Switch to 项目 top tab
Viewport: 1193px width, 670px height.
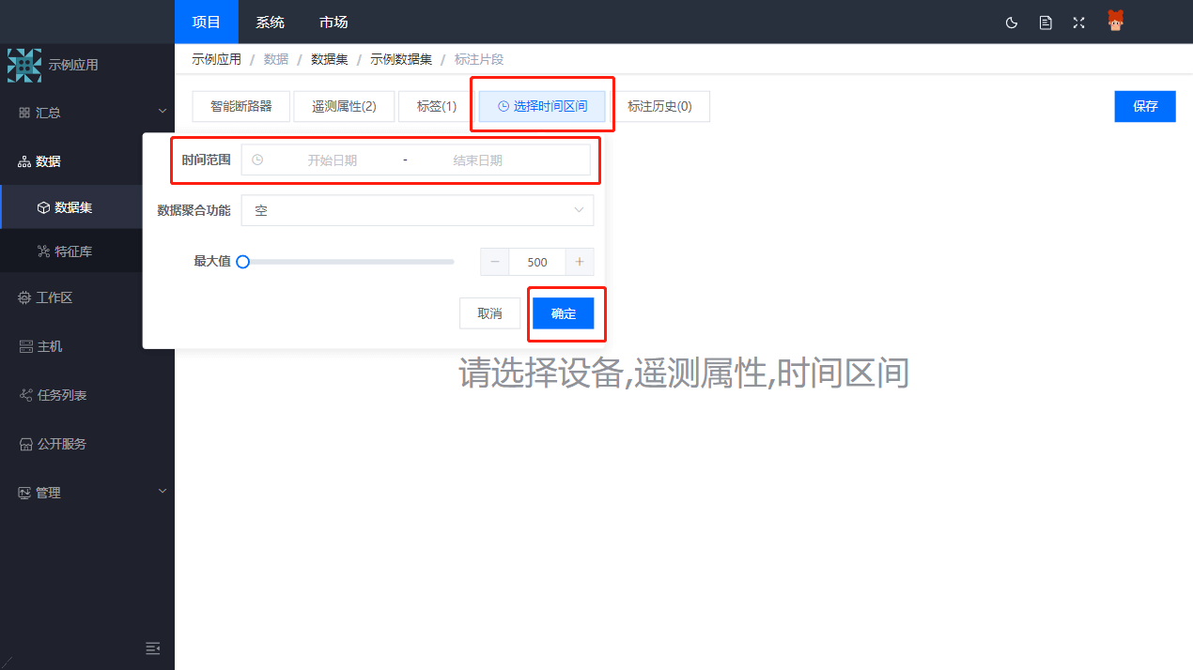pos(207,22)
